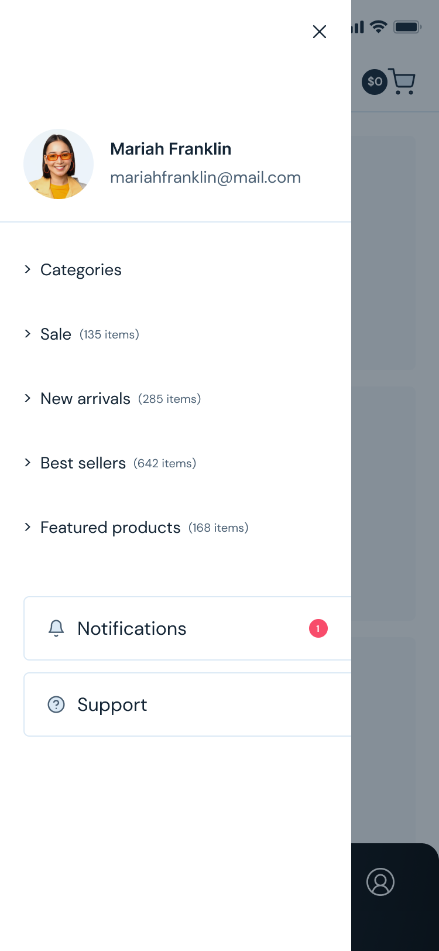Tap the $0 cart total badge
This screenshot has height=951, width=439.
pyautogui.click(x=375, y=81)
